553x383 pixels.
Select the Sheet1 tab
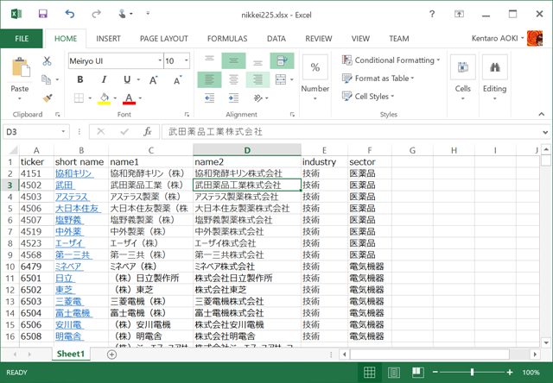coord(71,354)
